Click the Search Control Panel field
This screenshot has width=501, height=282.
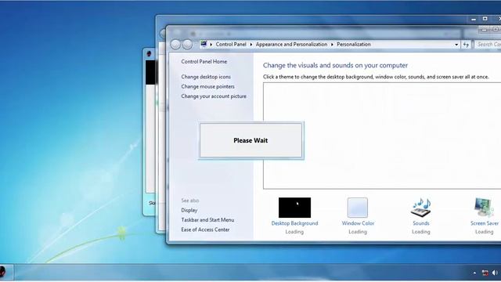click(488, 45)
